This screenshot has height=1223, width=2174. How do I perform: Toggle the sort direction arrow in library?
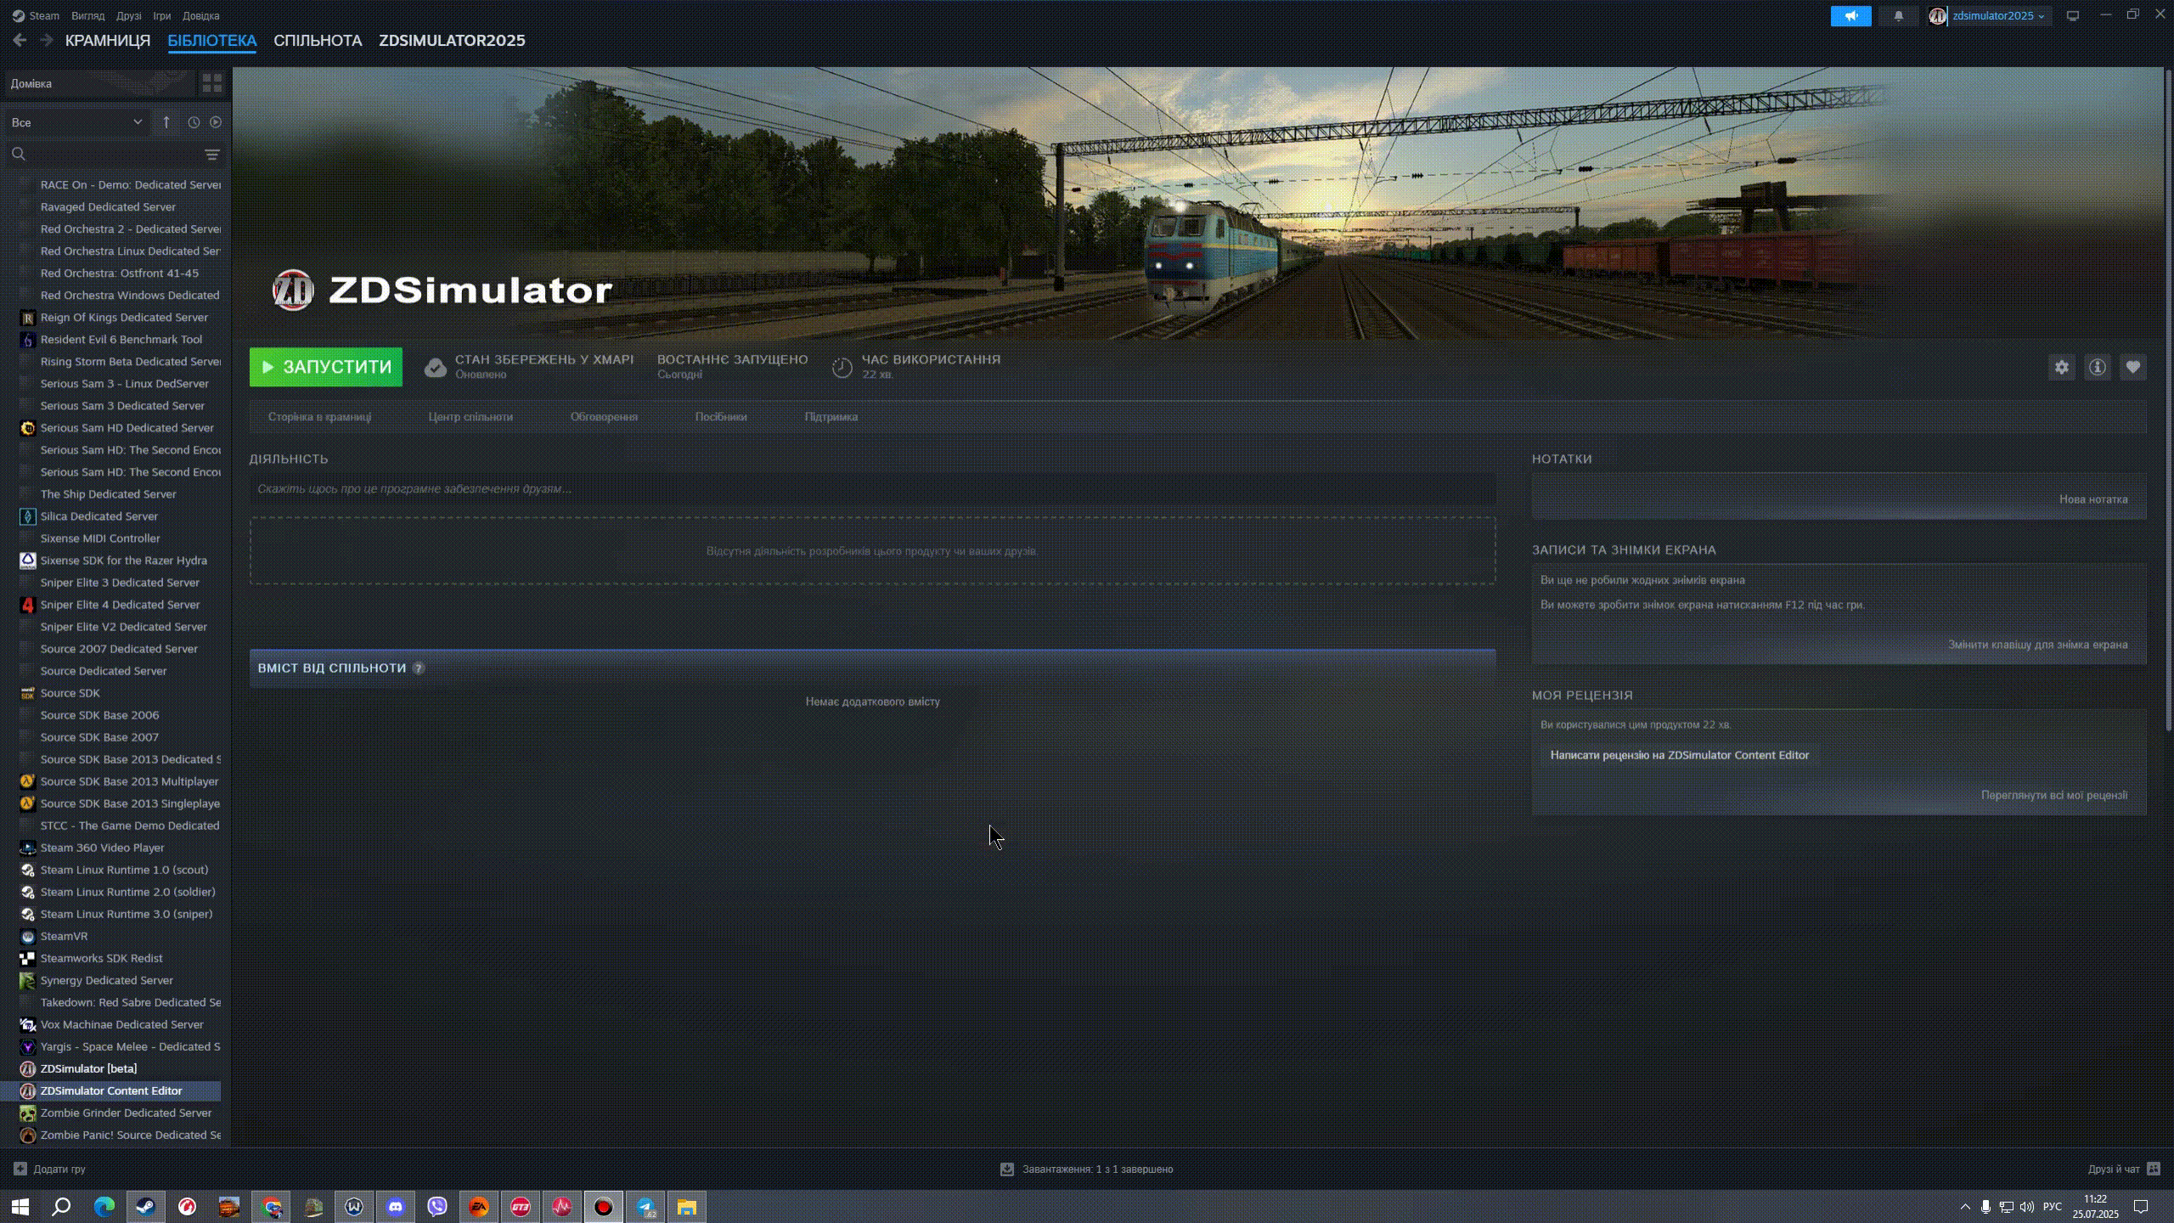click(x=166, y=122)
